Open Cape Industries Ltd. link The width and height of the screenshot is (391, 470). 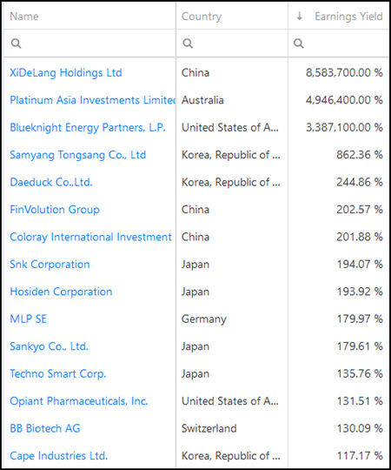pyautogui.click(x=58, y=456)
